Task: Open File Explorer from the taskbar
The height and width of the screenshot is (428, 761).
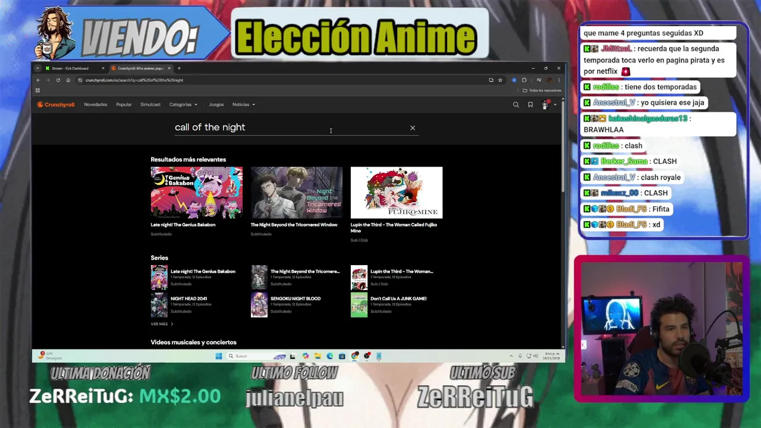Action: point(317,356)
